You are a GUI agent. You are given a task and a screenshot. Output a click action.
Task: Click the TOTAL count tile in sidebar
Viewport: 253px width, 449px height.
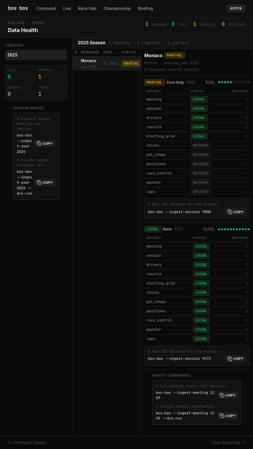point(51,92)
